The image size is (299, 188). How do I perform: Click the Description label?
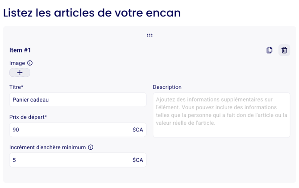(167, 87)
